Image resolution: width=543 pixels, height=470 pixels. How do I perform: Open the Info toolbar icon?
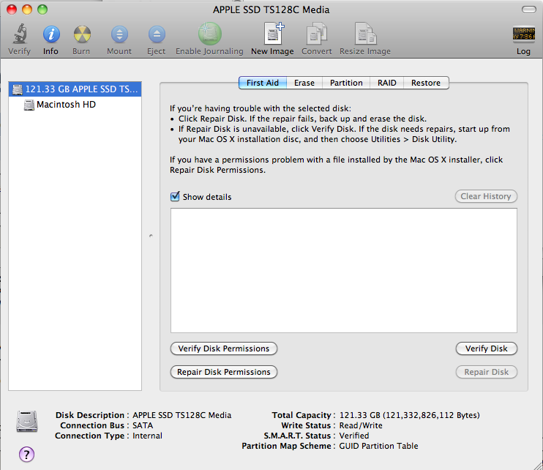click(x=51, y=34)
